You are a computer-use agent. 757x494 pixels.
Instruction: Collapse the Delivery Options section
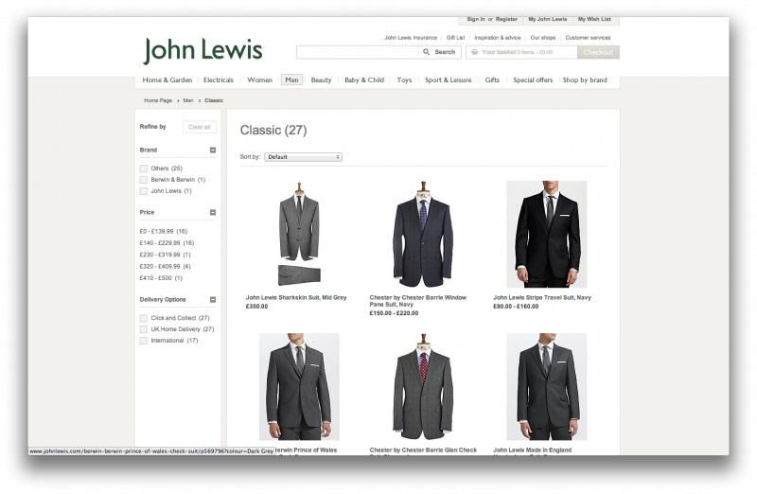click(212, 299)
